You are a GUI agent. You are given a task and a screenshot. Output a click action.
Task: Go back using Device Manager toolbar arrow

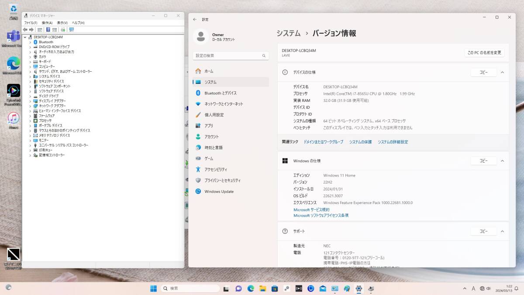[x=25, y=30]
